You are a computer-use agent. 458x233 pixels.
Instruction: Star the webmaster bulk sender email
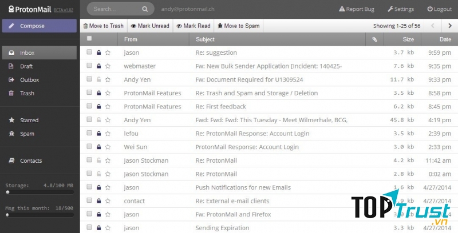tap(108, 66)
